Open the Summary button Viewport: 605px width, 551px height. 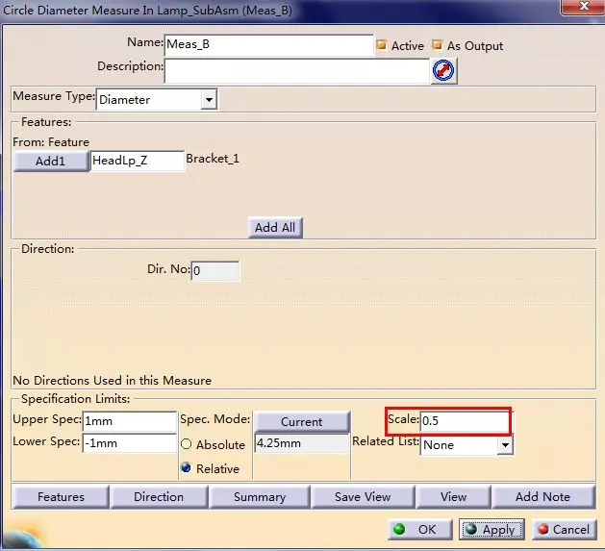click(x=260, y=497)
